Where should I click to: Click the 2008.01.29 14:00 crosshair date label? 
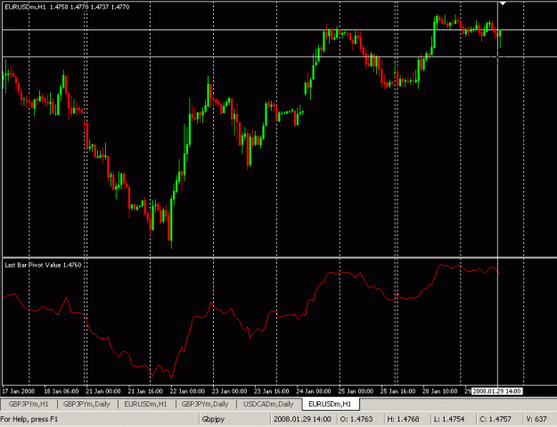[x=496, y=391]
